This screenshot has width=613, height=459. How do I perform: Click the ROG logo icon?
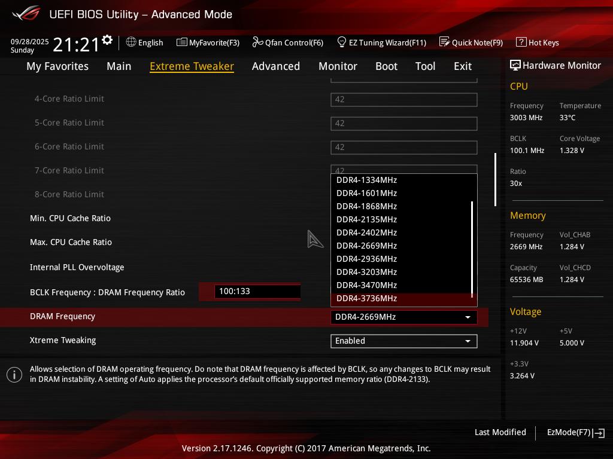(26, 13)
